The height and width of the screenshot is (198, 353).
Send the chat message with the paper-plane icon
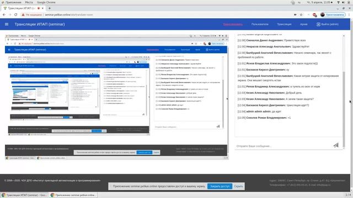pyautogui.click(x=336, y=145)
